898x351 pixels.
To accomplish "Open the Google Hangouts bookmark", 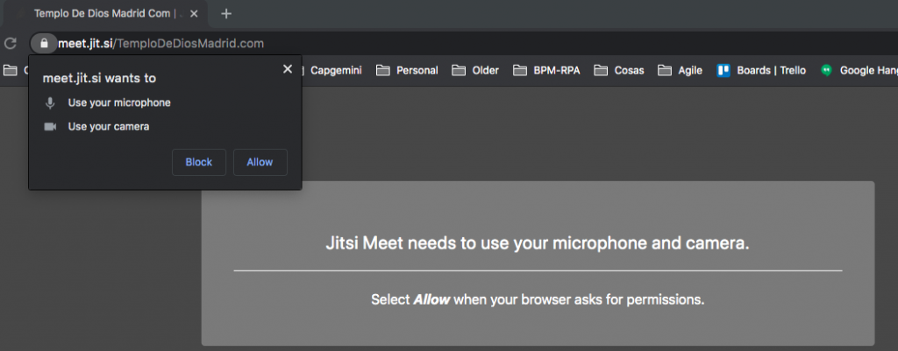I will coord(859,71).
